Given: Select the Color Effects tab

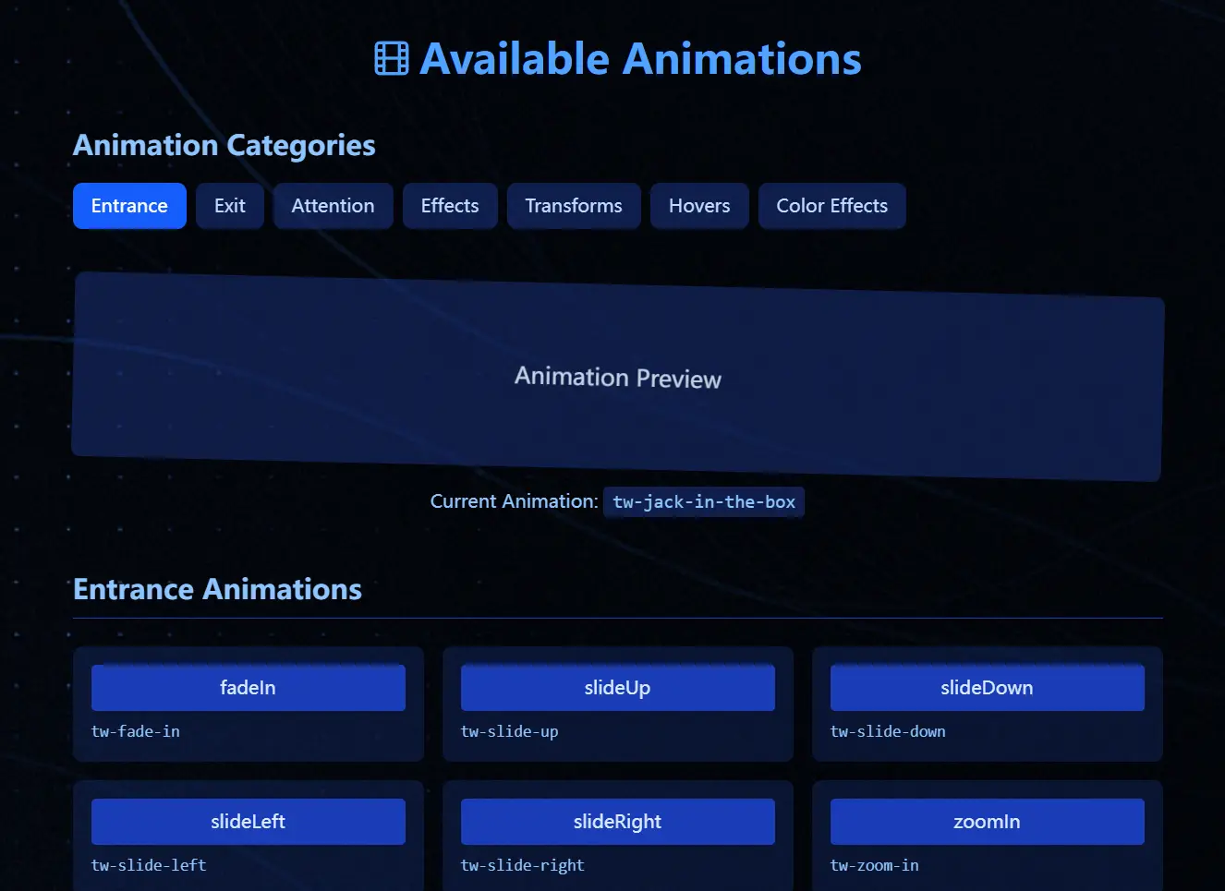Looking at the screenshot, I should [831, 206].
